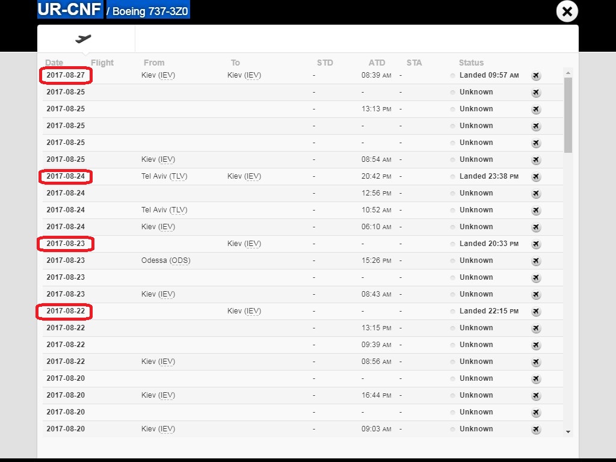
Task: Click plane icon for flight landed 22:15
Action: pyautogui.click(x=536, y=312)
